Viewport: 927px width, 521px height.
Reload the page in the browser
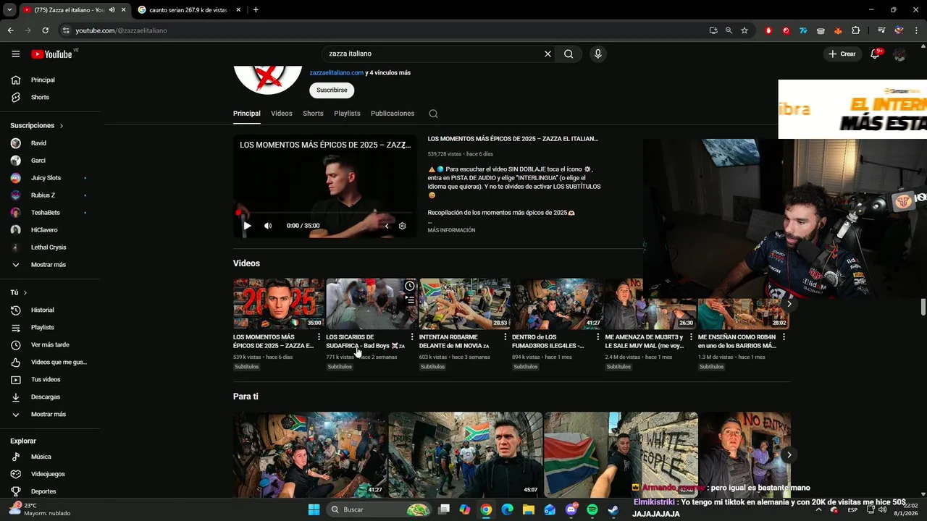tap(45, 30)
